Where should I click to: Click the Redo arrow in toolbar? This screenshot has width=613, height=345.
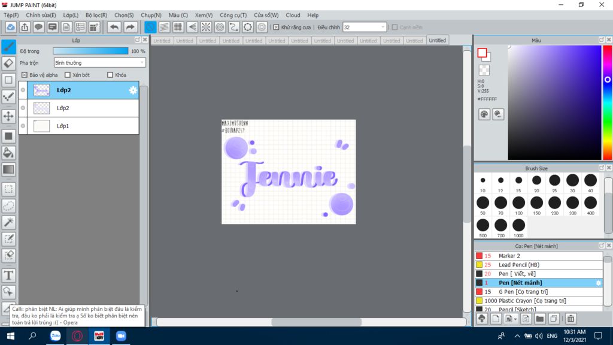(130, 27)
